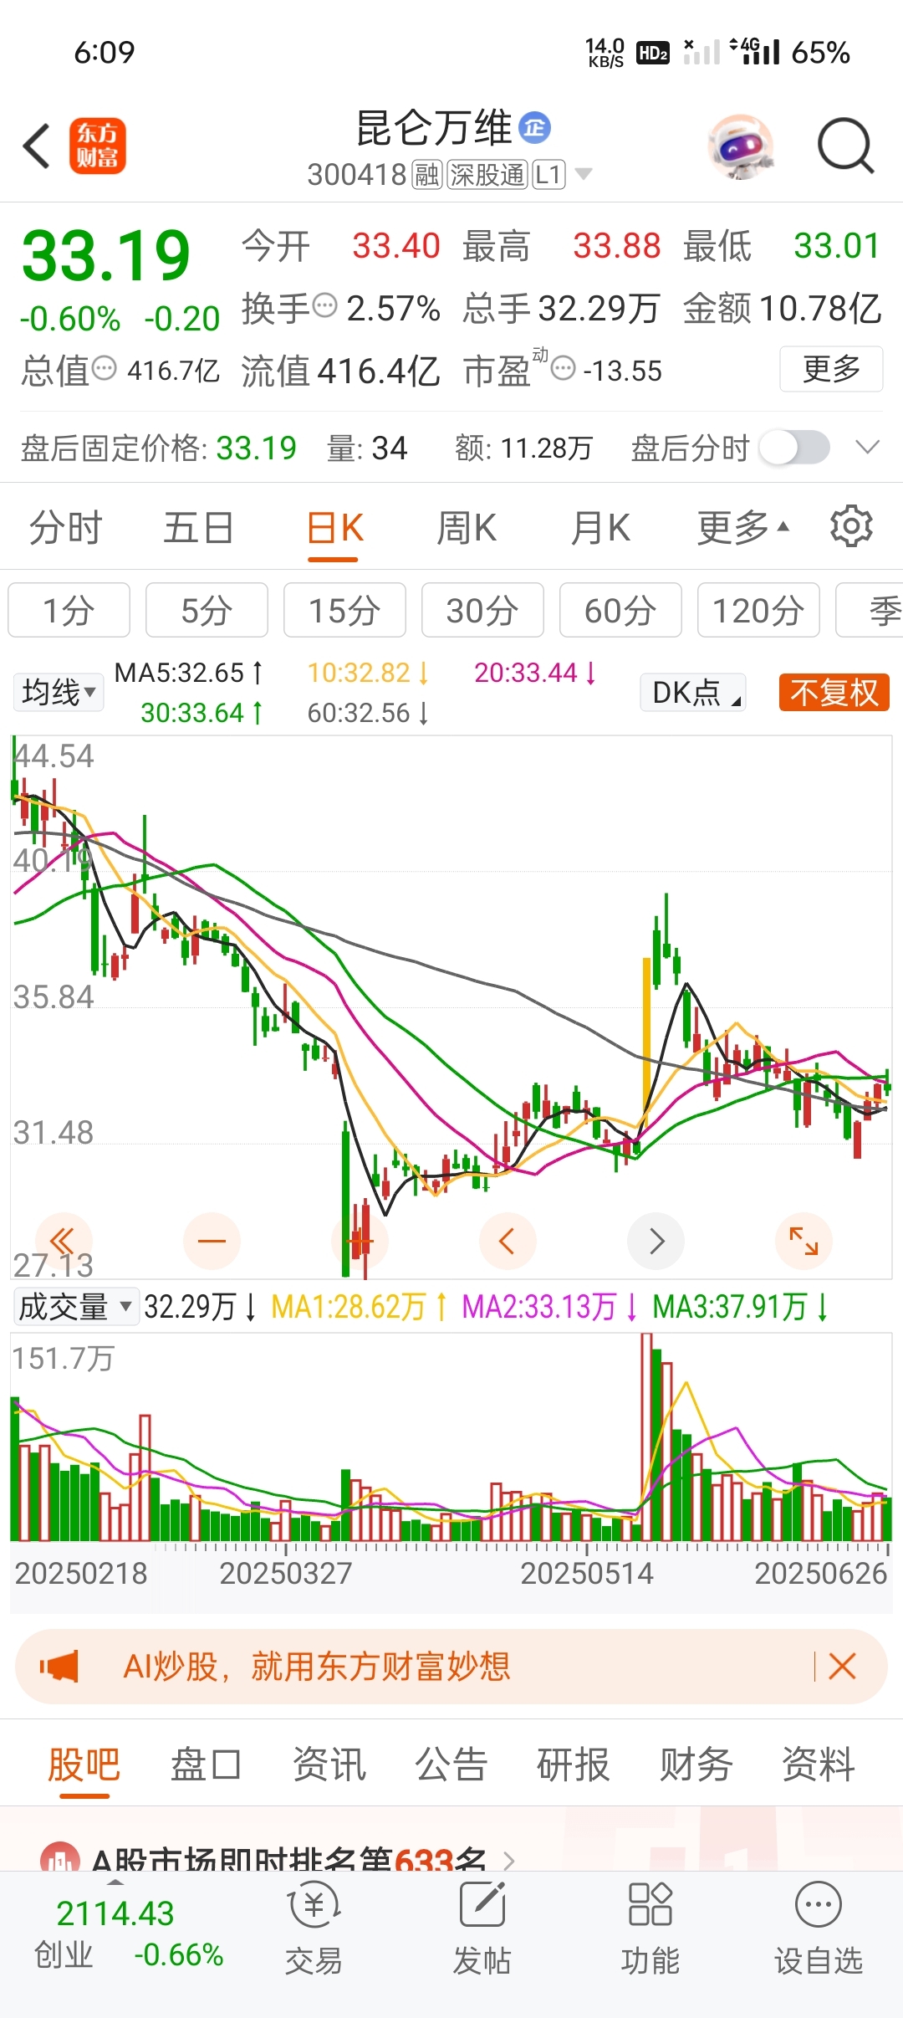Open 盘口 tab
903x2018 pixels.
click(x=206, y=1764)
